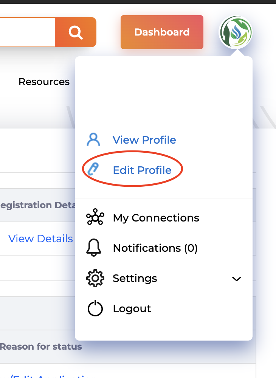This screenshot has width=276, height=378.
Task: Click the Reason for status column header
Action: point(41,346)
